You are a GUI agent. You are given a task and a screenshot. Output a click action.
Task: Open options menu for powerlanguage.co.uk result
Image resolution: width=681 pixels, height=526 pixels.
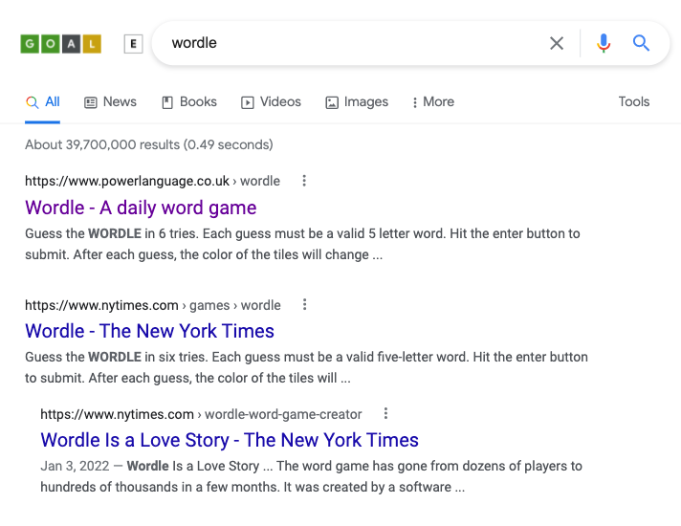point(304,181)
